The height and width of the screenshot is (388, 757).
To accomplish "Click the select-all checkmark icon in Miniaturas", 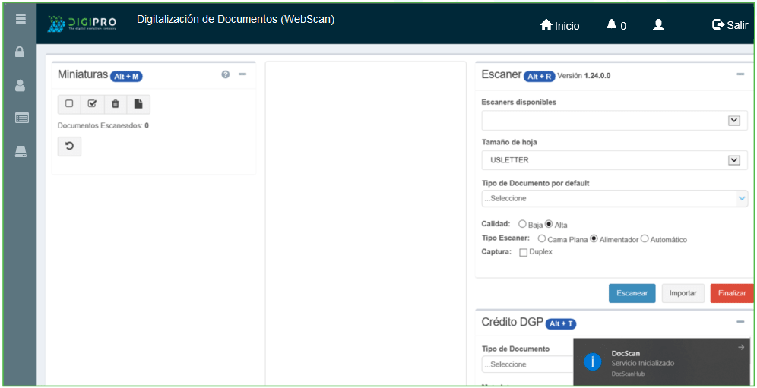I will 93,104.
